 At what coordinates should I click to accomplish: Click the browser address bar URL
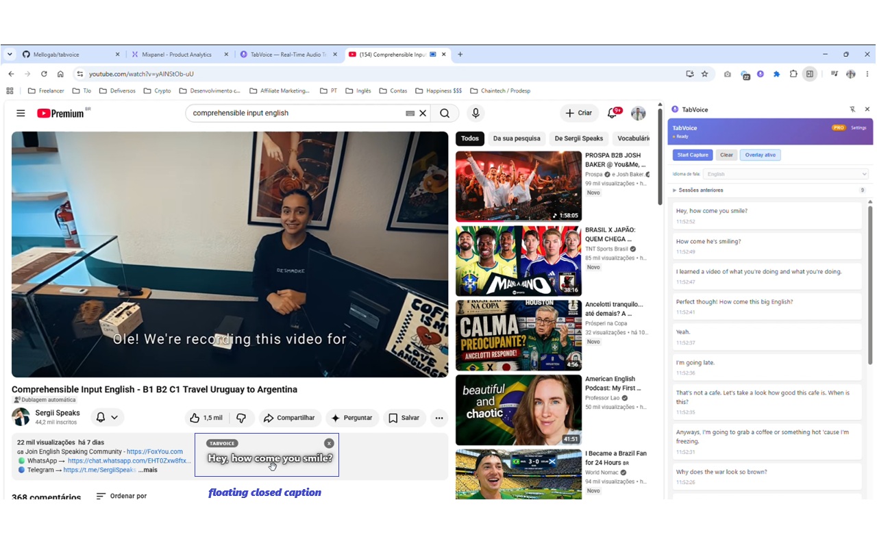(x=141, y=74)
